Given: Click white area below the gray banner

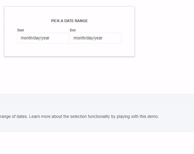Looking at the screenshot, I should [97, 142].
